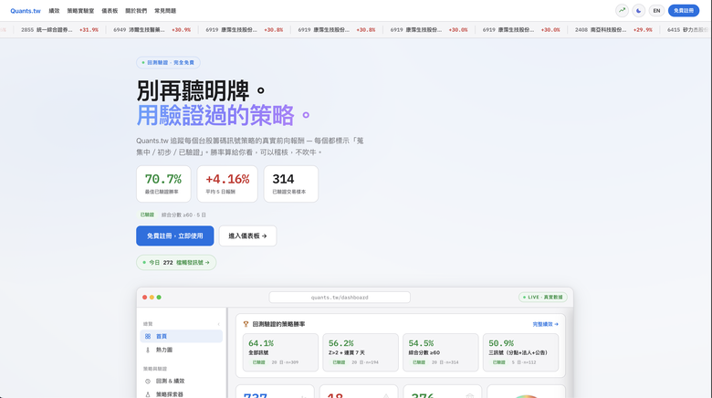The image size is (712, 398).
Task: Open the 策略實驗室 nav item
Action: (x=80, y=11)
